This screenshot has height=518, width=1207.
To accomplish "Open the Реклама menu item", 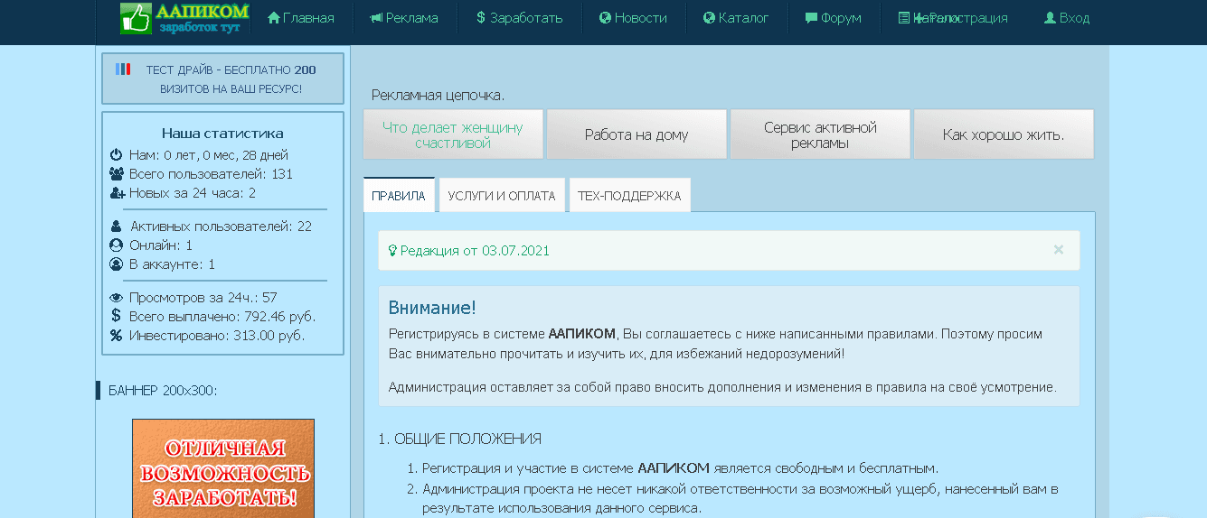I will tap(404, 18).
